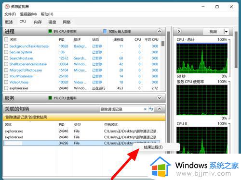Click the 服务 CPU 使用率 graph
This screenshot has width=241, height=180.
202,100
